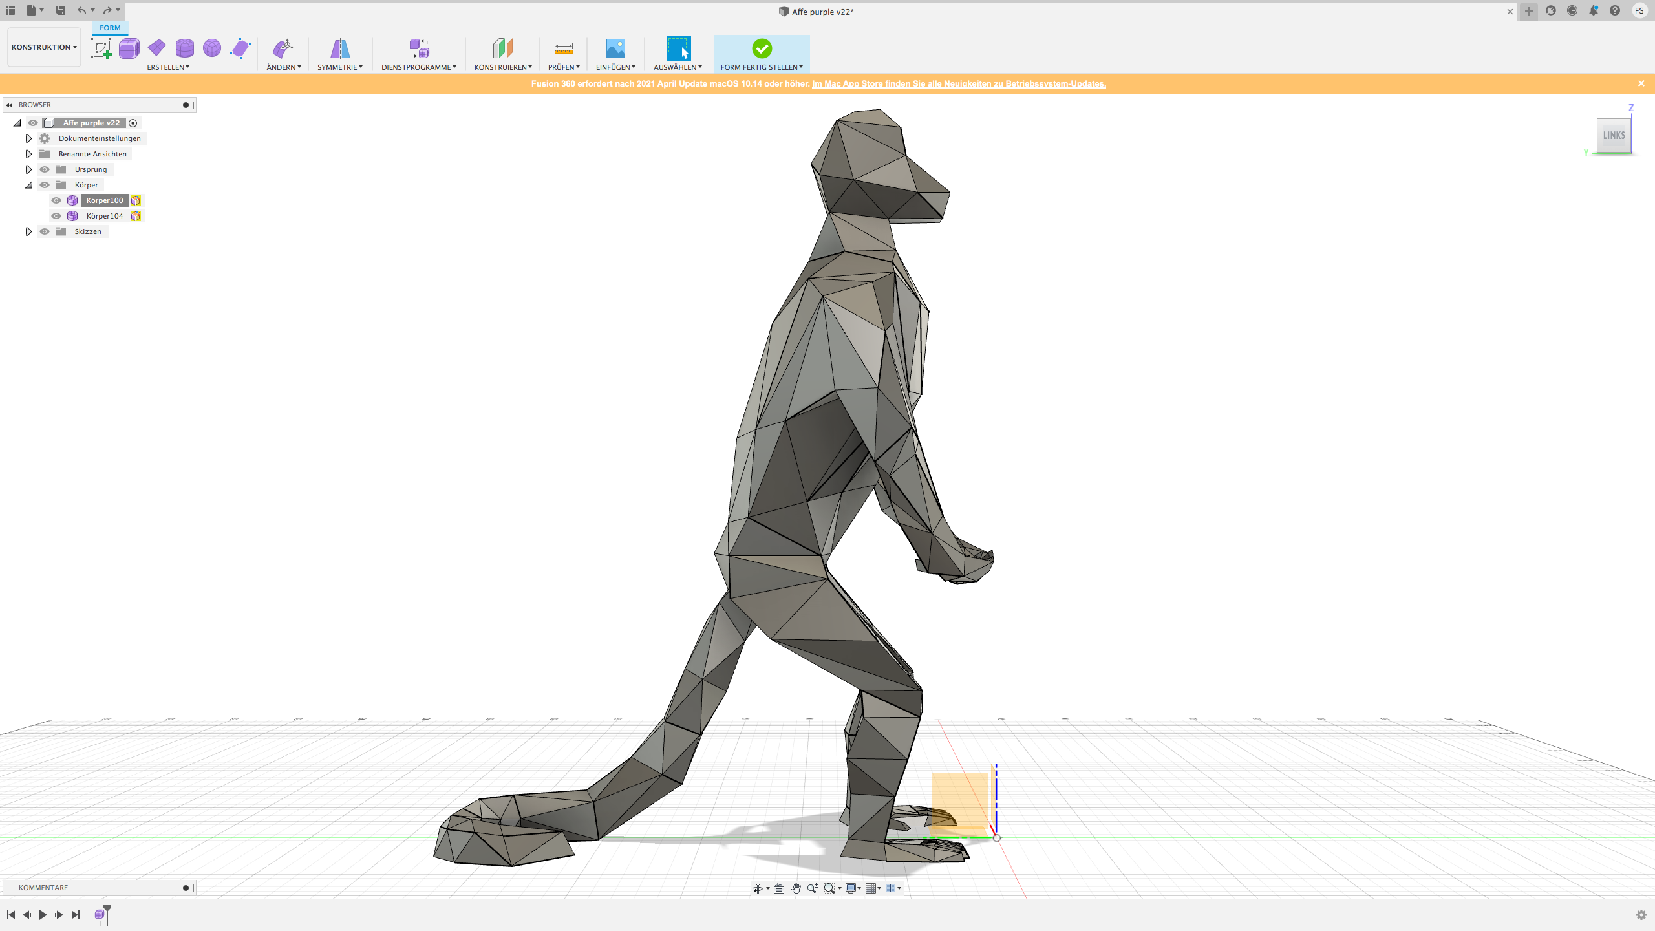Open the Mac App Store update link
1655x931 pixels.
pyautogui.click(x=959, y=83)
